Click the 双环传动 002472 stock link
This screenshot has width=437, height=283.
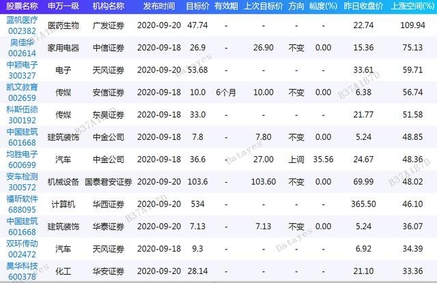tap(21, 248)
